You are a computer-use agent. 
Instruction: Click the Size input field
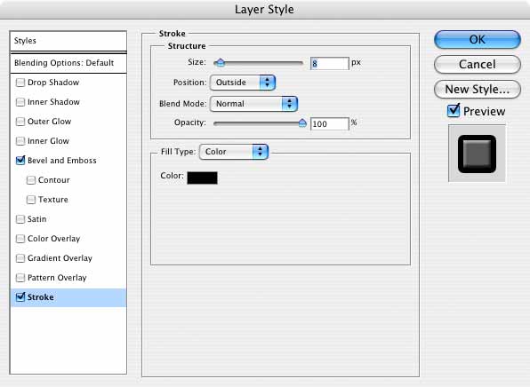[330, 63]
